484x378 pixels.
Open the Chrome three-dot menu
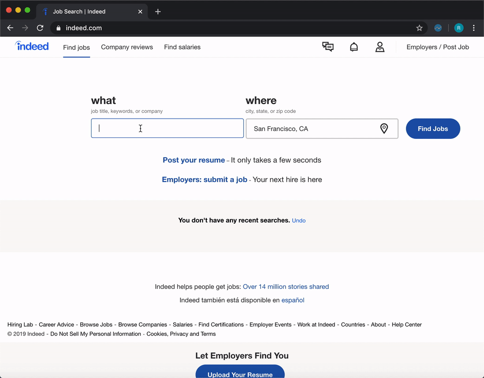point(474,28)
